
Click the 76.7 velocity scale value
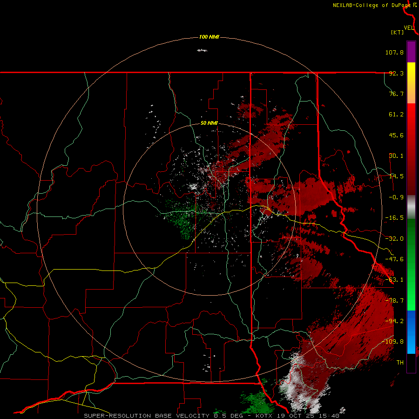click(x=396, y=94)
